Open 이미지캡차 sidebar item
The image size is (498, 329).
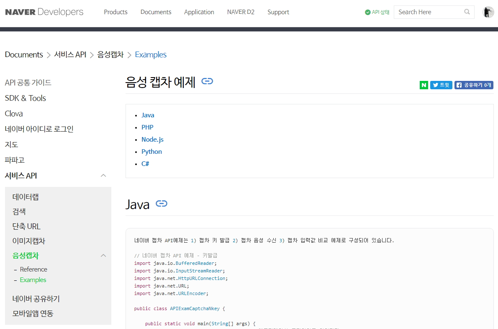pos(29,241)
